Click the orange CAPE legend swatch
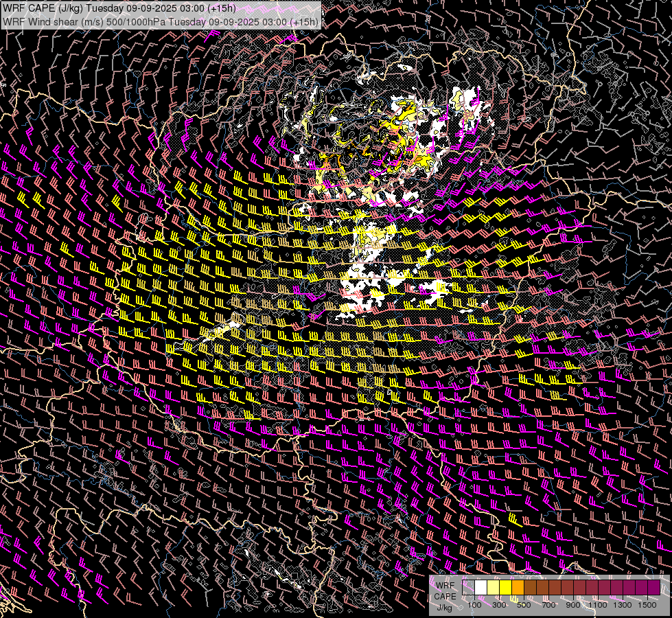 click(518, 587)
